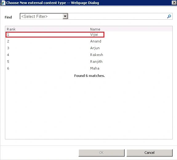This screenshot has width=177, height=160.
Task: Click the Select Filter combo box text
Action: click(34, 17)
